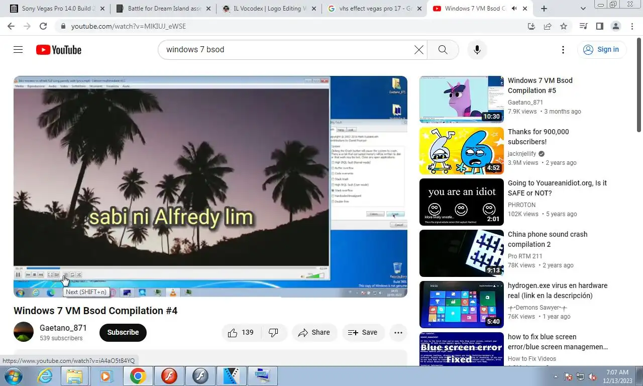
Task: Share this page from the address bar
Action: 548,26
